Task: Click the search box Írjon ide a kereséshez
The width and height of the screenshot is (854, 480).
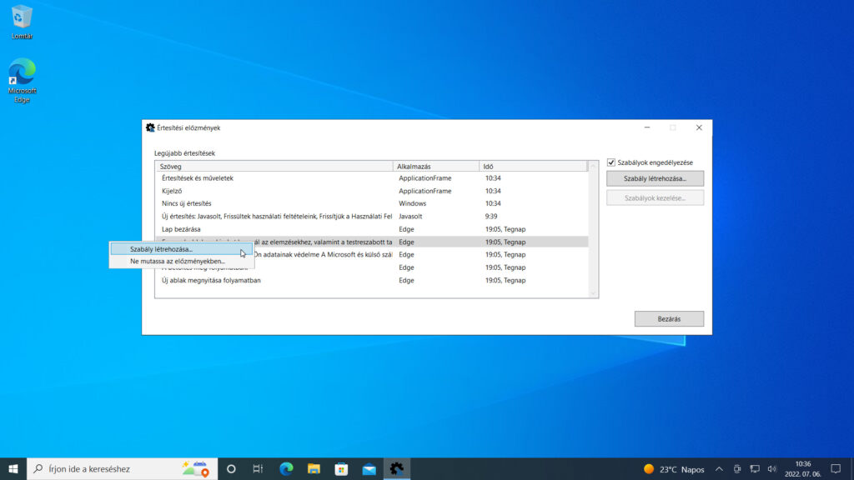Action: (123, 468)
